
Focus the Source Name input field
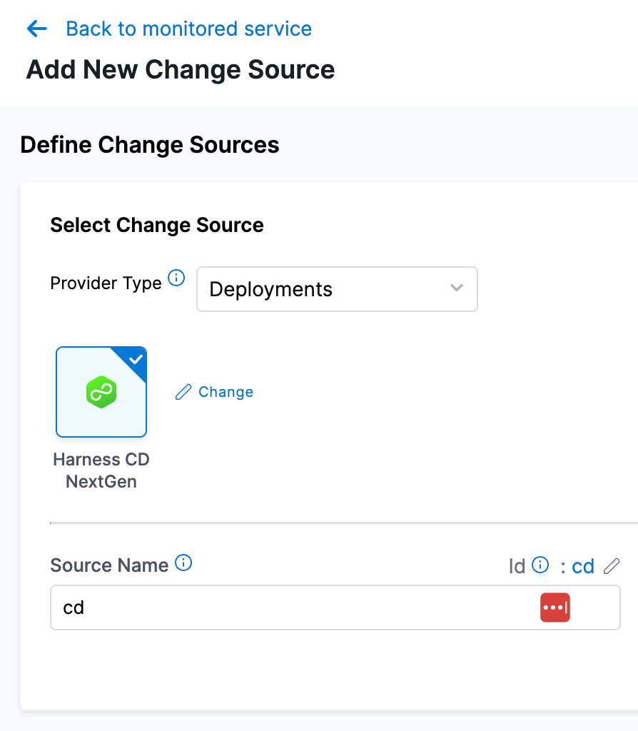click(x=285, y=608)
